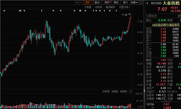Image resolution: width=181 pixels, height=109 pixels.
Task: Click the 7.00 price axis label
Action: click(x=140, y=21)
